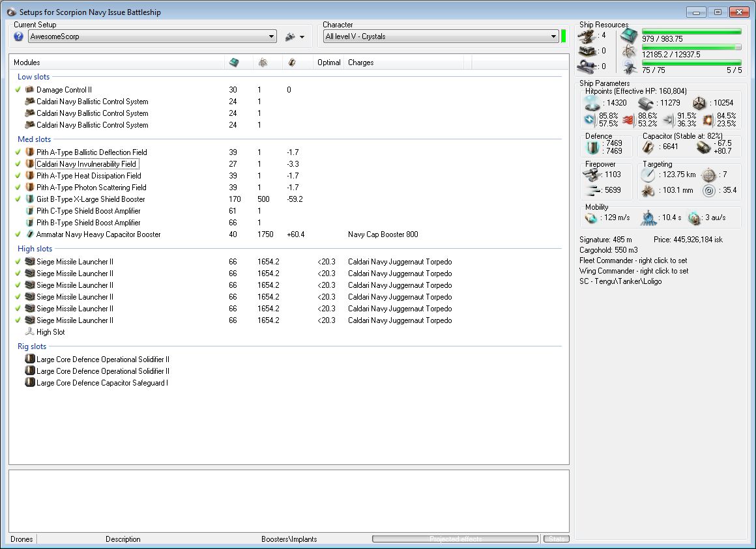Viewport: 756px width, 549px height.
Task: Click the max velocity mobility icon
Action: 592,218
